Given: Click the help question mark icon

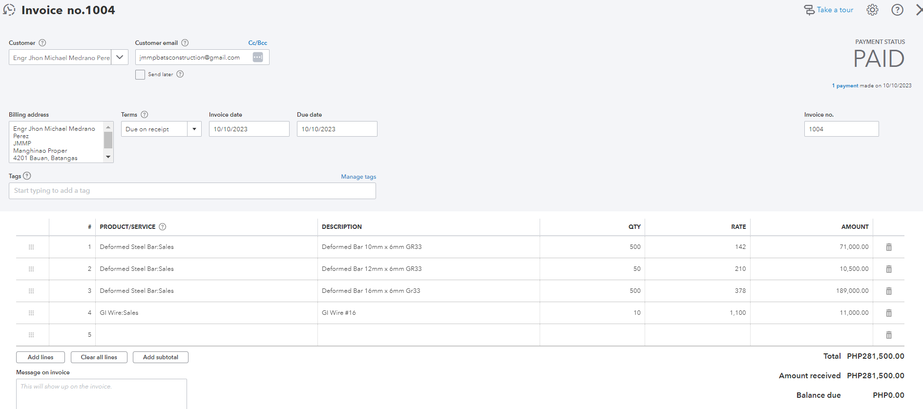Looking at the screenshot, I should pyautogui.click(x=897, y=10).
